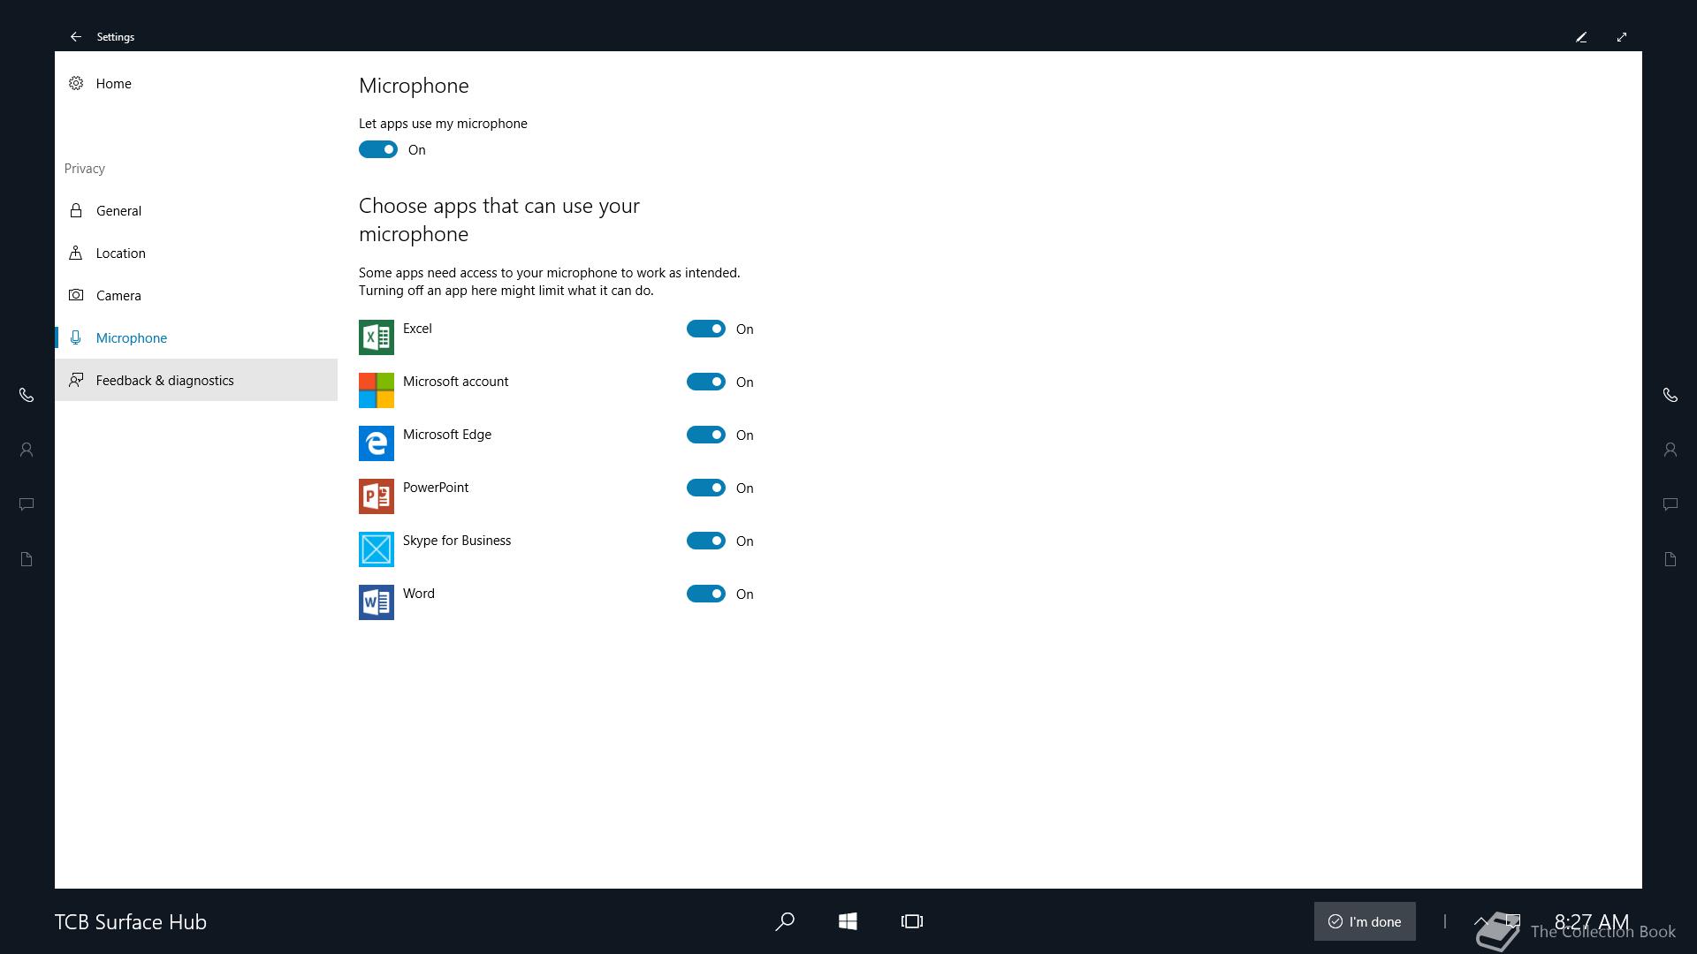This screenshot has width=1697, height=954.
Task: Click the Skype for Business name text
Action: click(x=457, y=541)
